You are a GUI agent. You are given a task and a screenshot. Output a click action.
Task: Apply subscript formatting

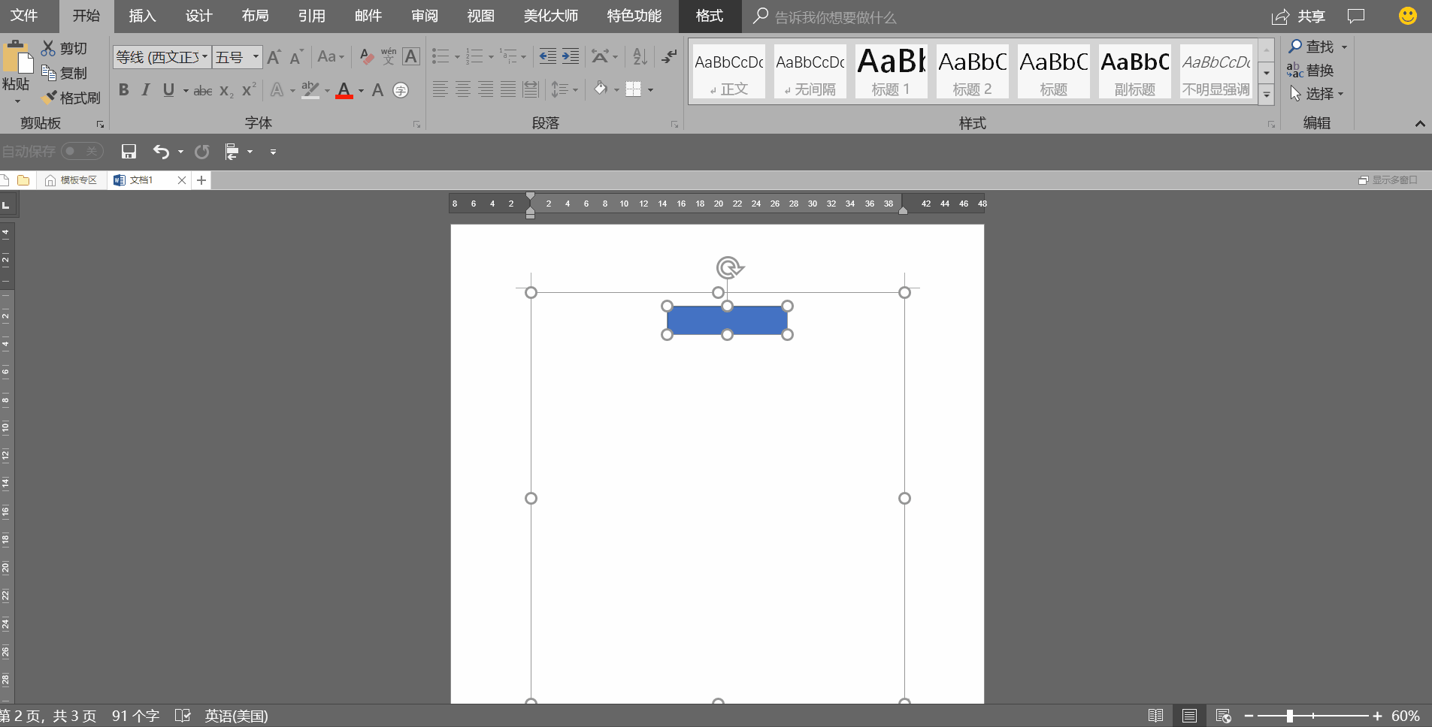click(x=224, y=91)
